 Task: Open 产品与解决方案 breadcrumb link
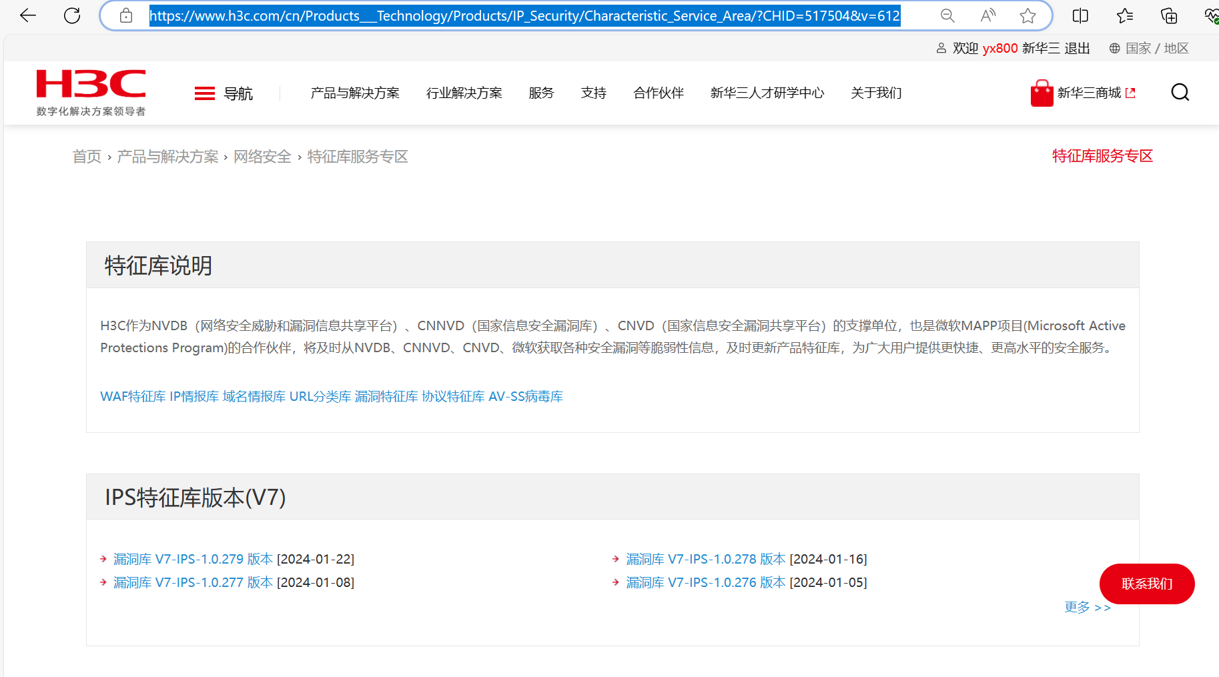[167, 157]
